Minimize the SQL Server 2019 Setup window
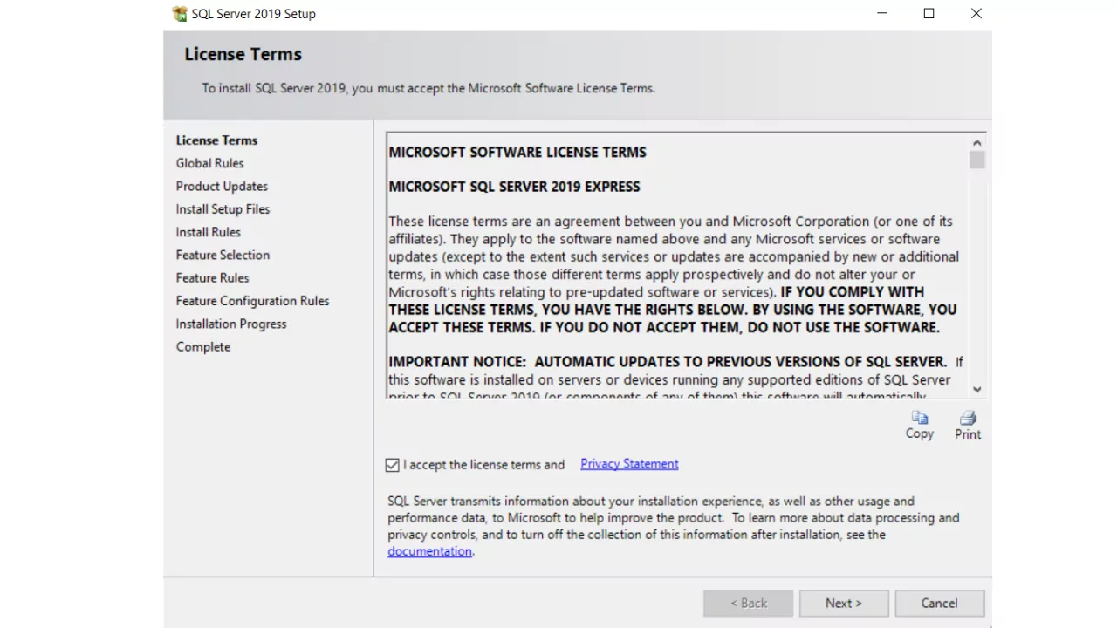The image size is (1117, 628). (x=881, y=14)
